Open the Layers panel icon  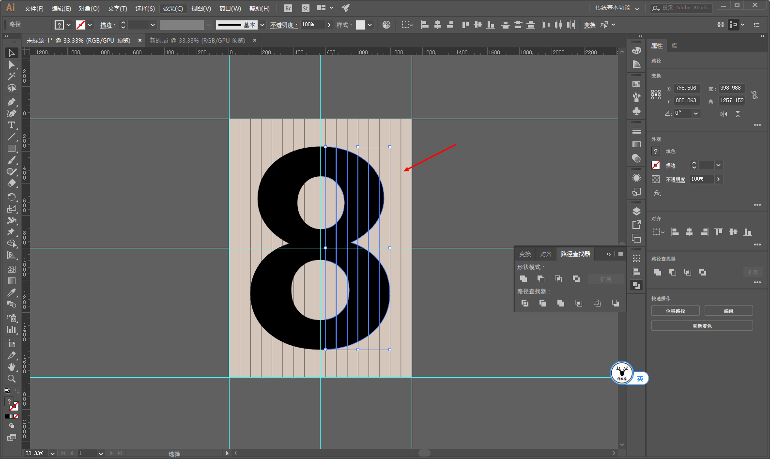[x=636, y=211]
